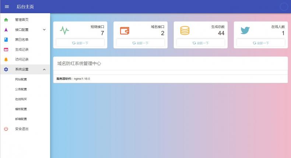Click the 服务器软件 label

(64, 79)
